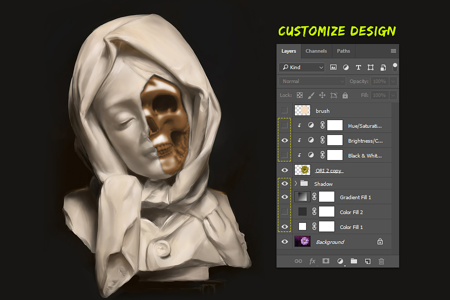Expand the Shadow group chevron
The image size is (450, 300).
click(x=296, y=183)
